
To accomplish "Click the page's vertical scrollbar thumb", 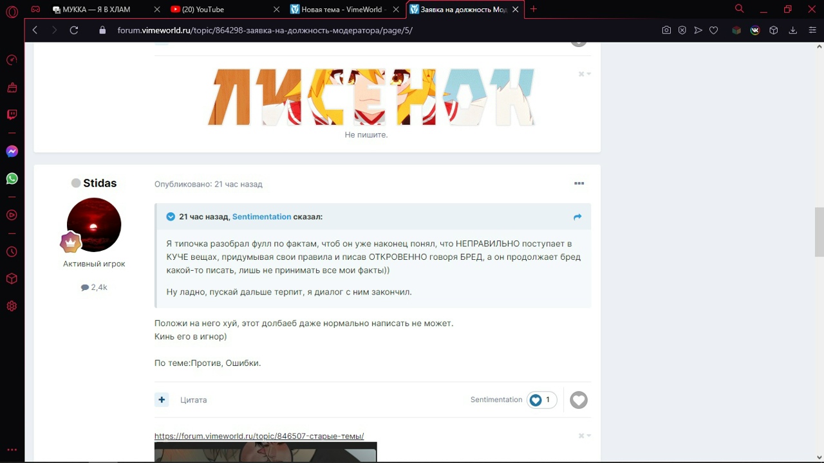I will click(819, 232).
